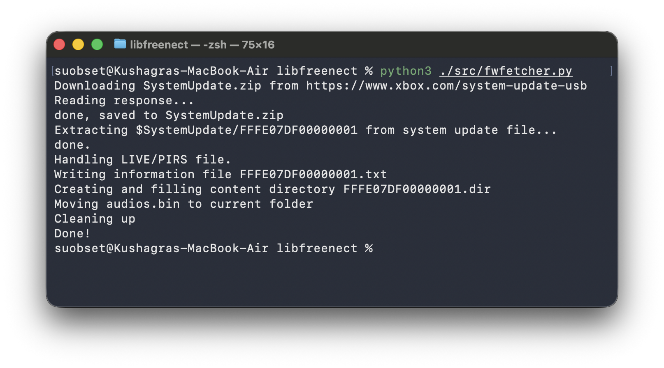Zoom the window with the green button

coord(97,44)
